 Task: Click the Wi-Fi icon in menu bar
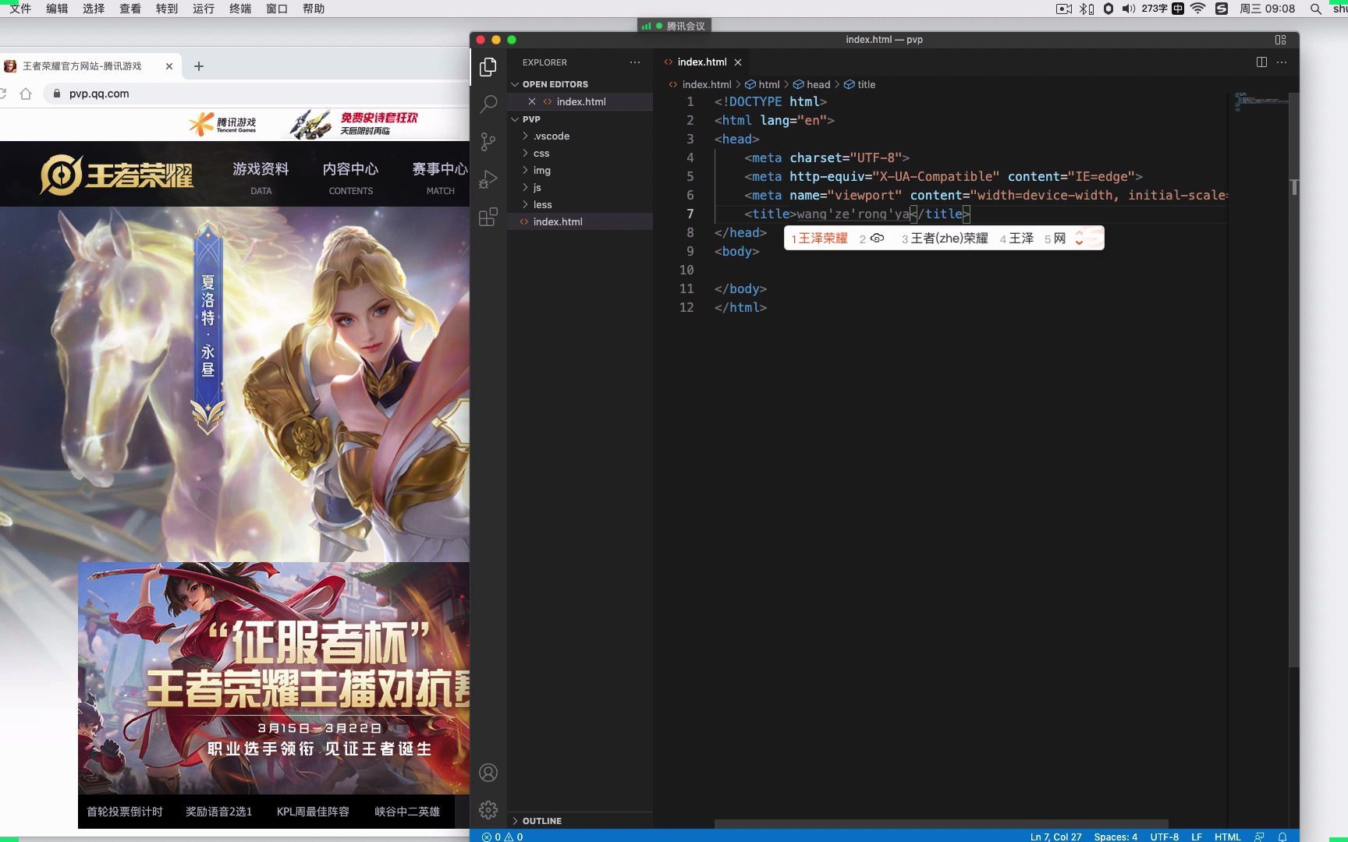click(x=1198, y=9)
